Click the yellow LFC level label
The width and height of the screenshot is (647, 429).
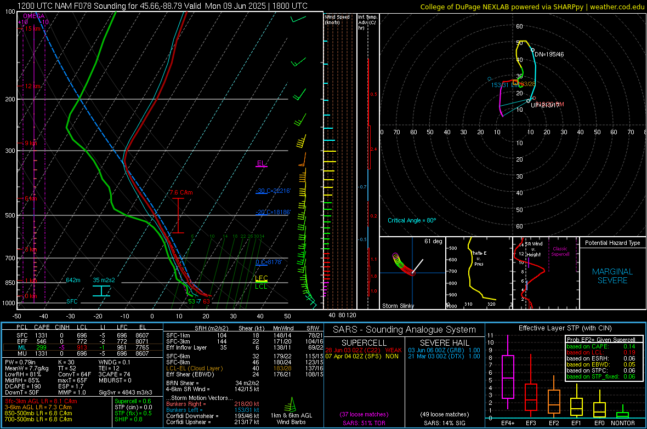[x=262, y=278]
